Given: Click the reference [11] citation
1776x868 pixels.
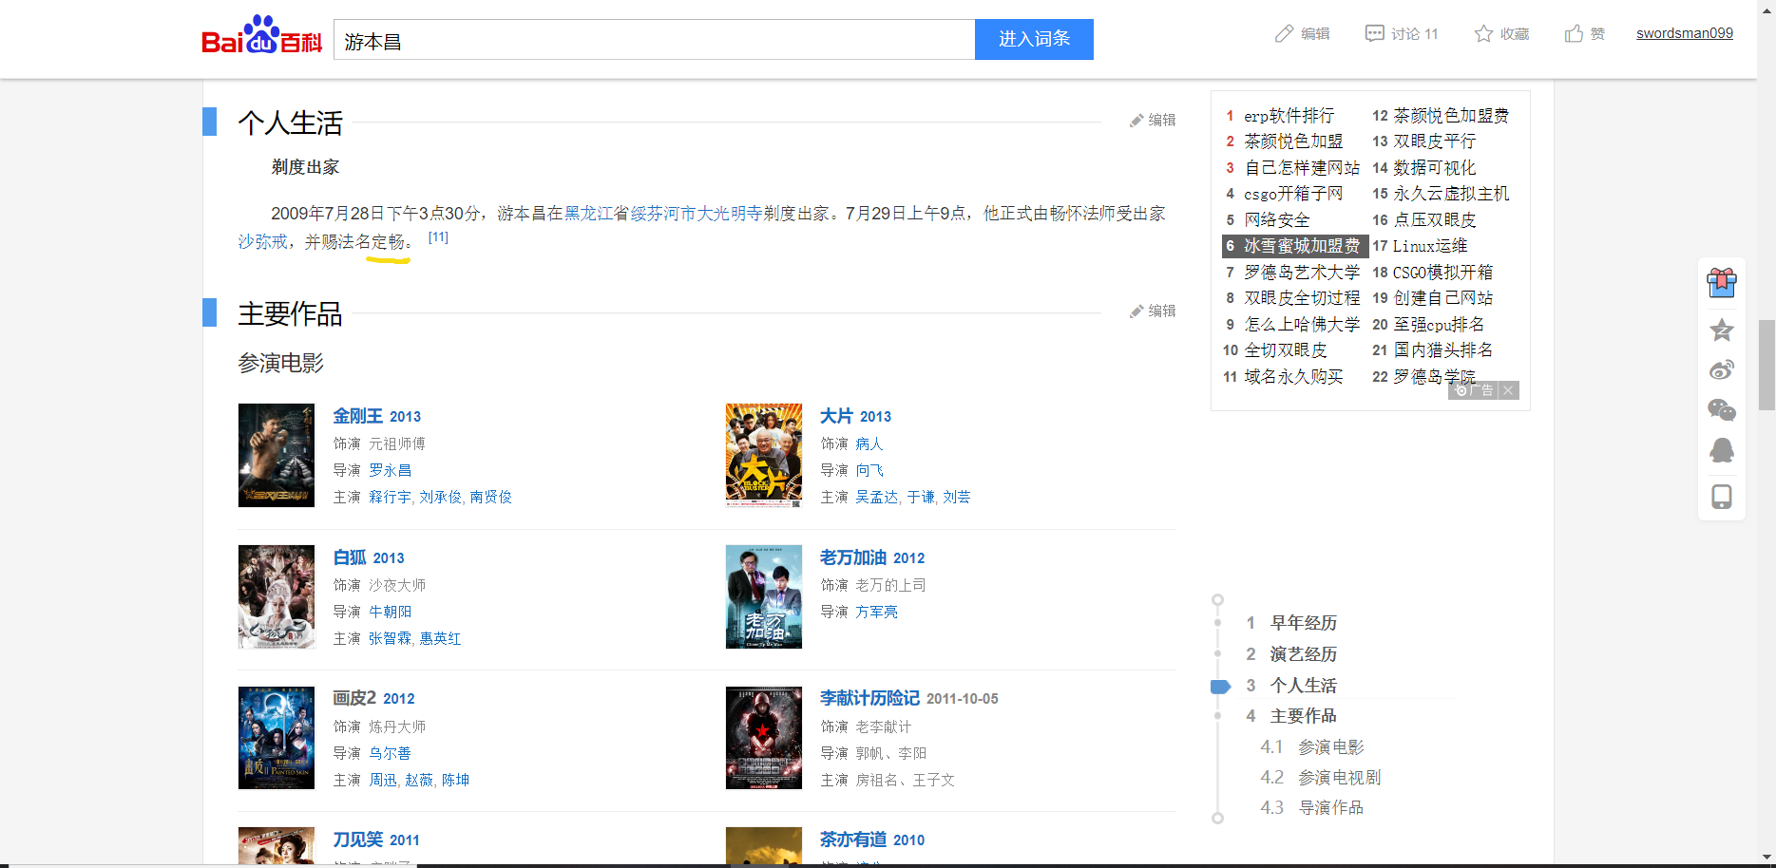Looking at the screenshot, I should click(438, 237).
